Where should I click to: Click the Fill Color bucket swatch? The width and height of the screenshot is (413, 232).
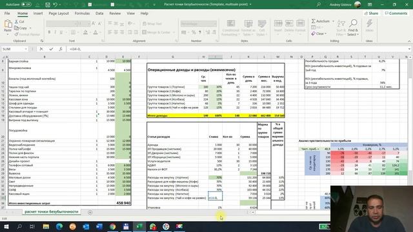(x=85, y=32)
